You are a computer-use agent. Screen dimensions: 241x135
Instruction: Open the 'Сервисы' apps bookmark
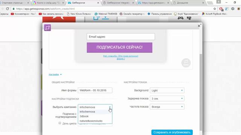(4, 14)
